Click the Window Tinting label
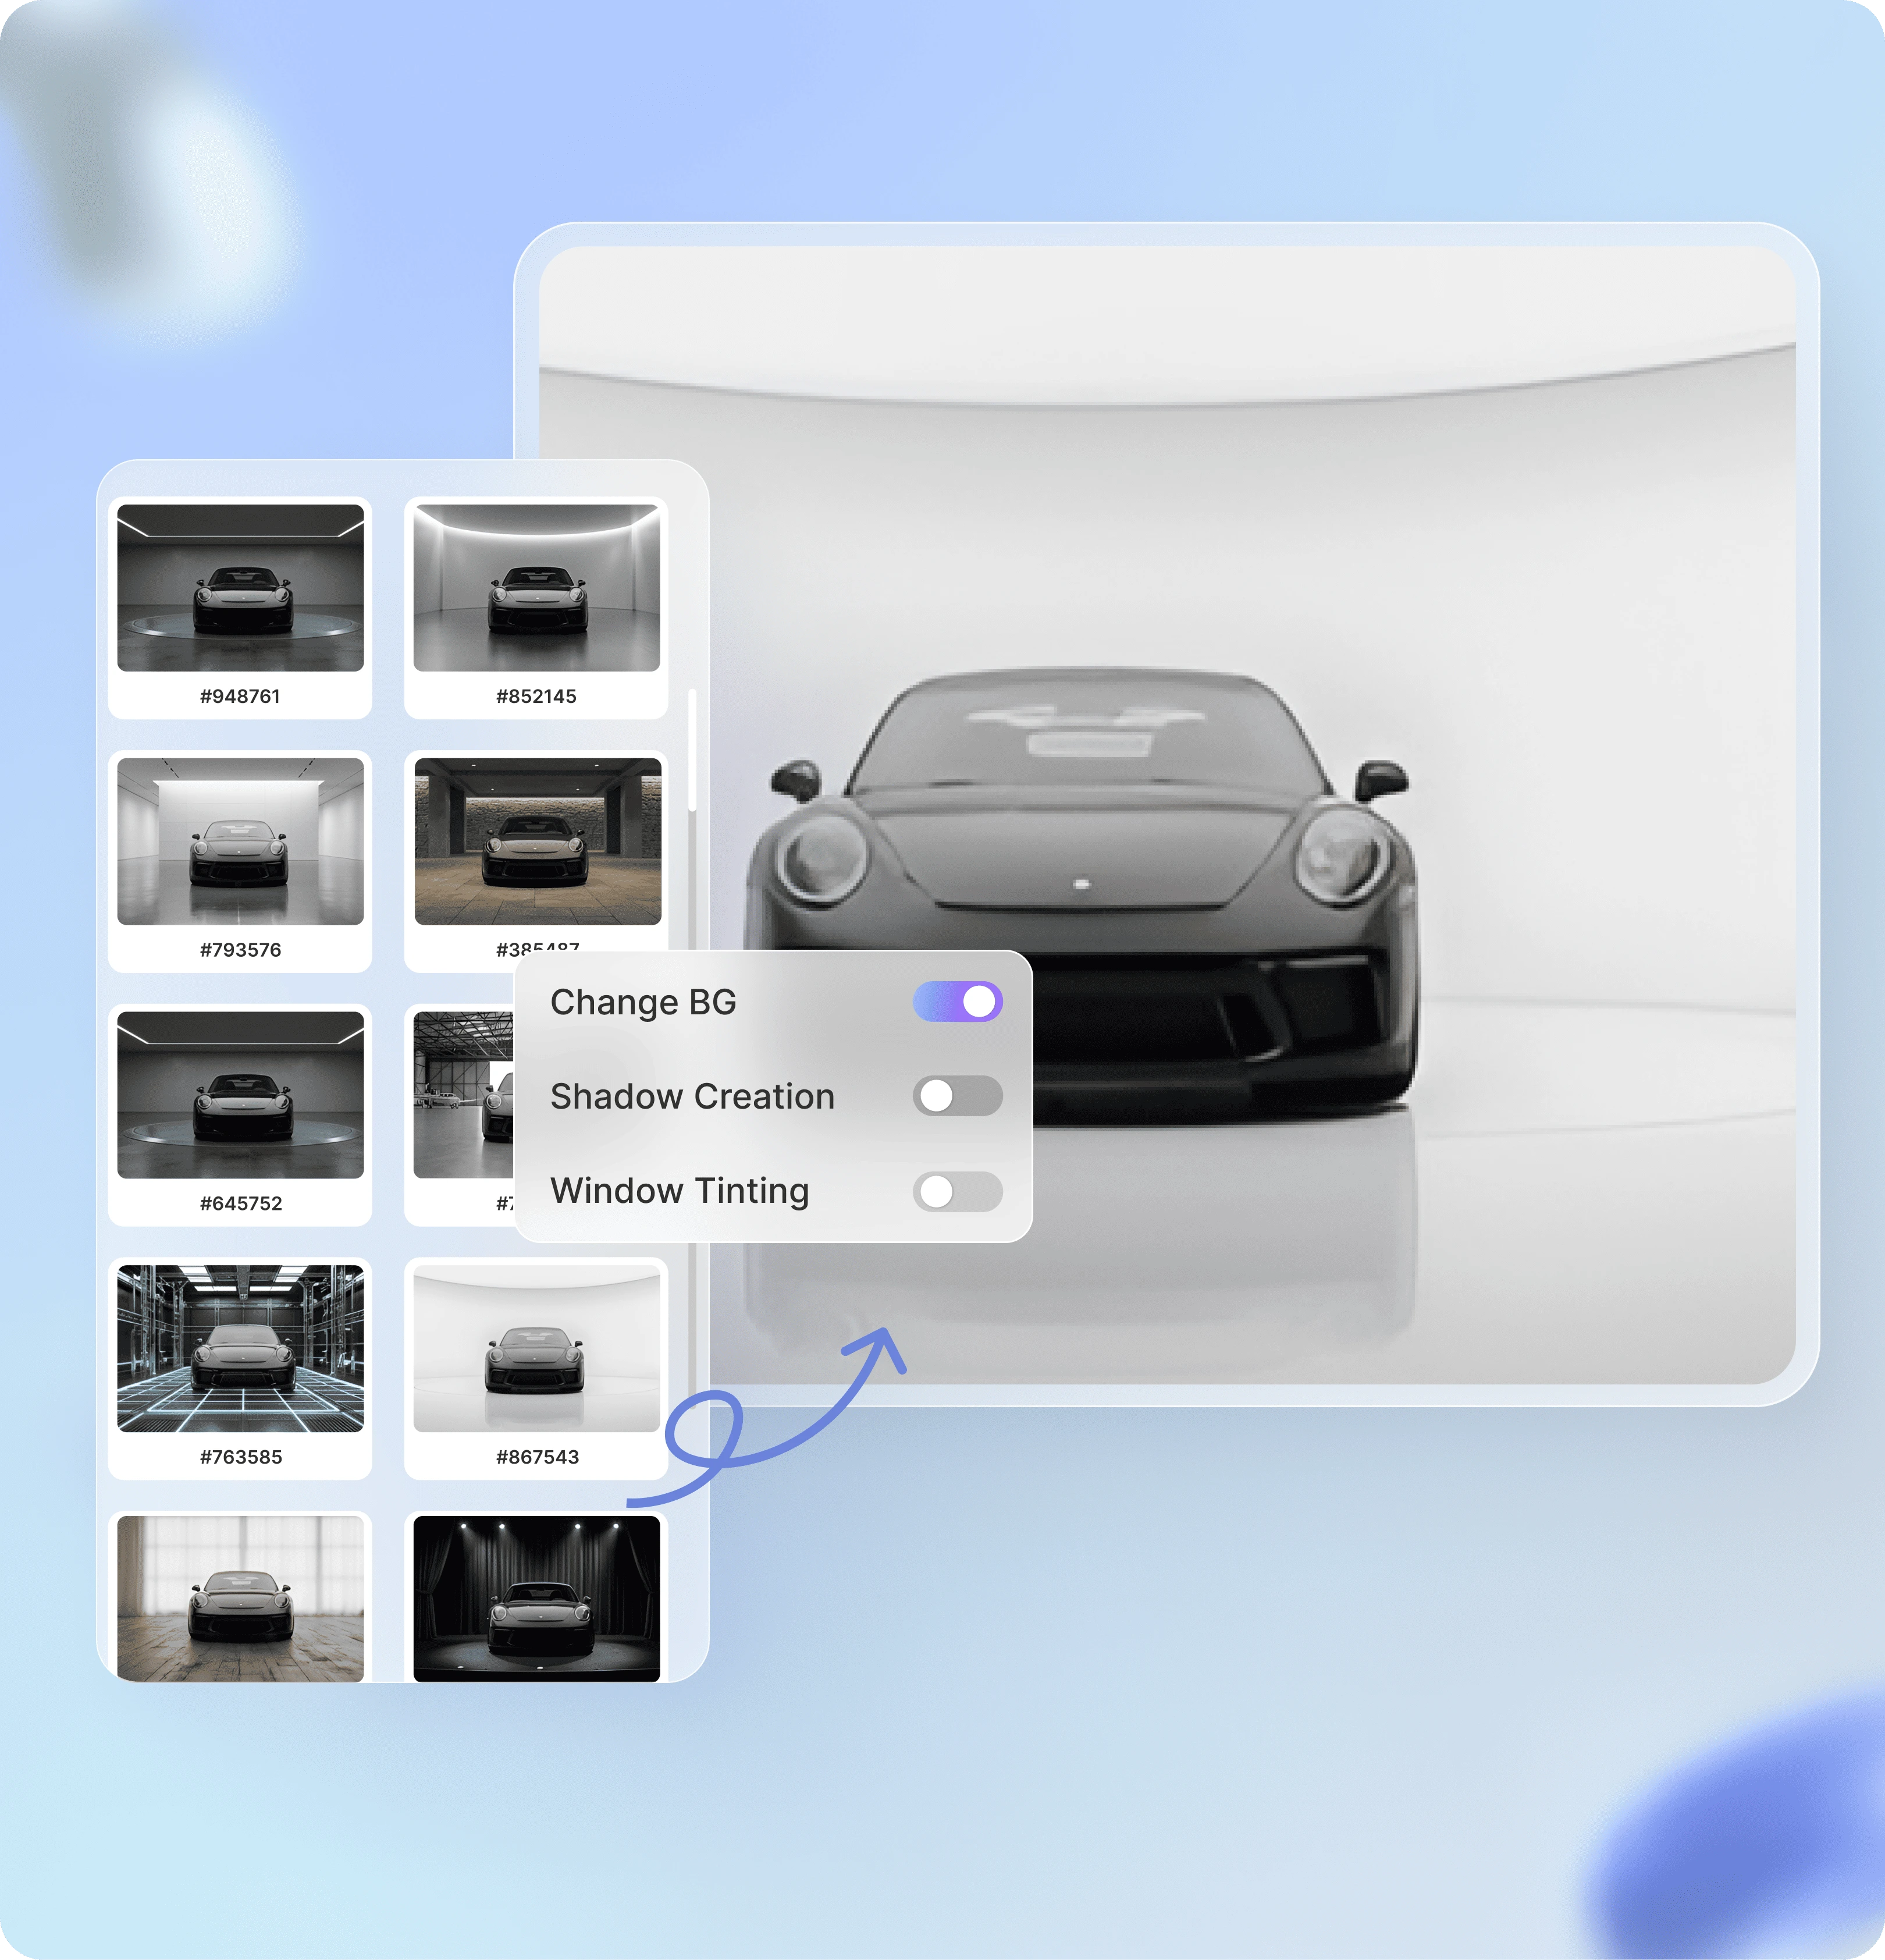This screenshot has width=1885, height=1960. (680, 1190)
